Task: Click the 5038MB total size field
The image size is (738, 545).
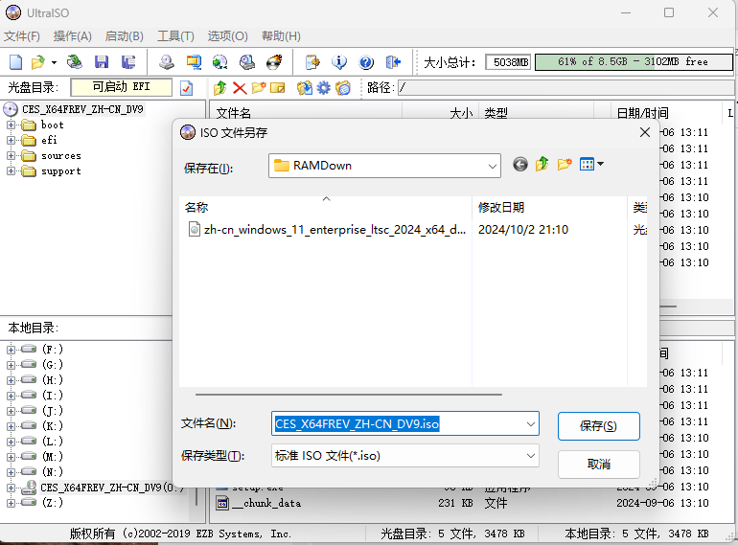Action: point(508,62)
